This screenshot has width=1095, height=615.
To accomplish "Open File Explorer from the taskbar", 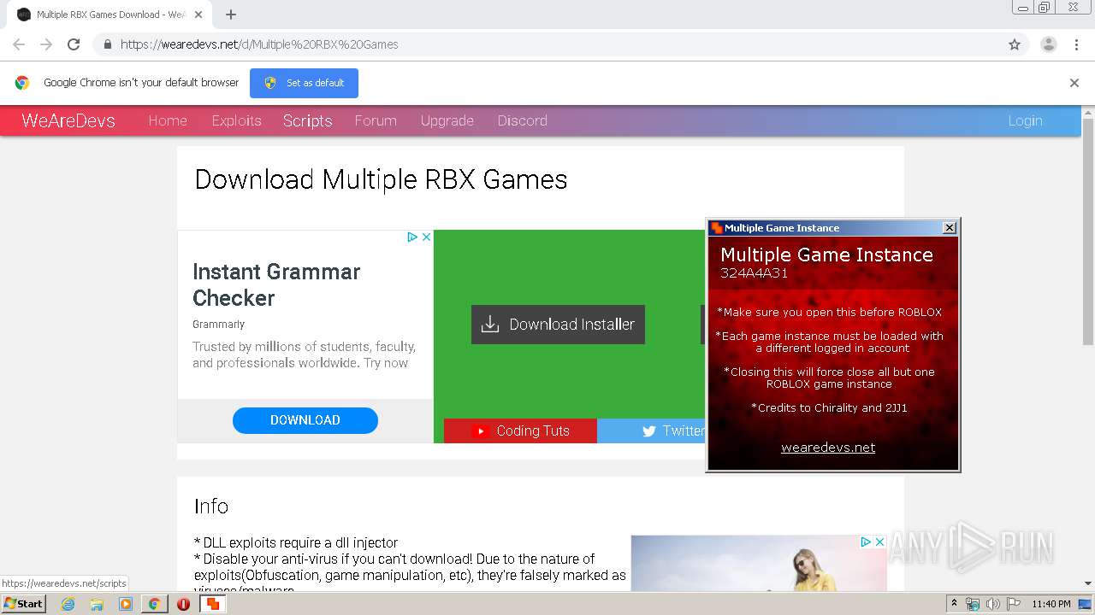I will 97,604.
